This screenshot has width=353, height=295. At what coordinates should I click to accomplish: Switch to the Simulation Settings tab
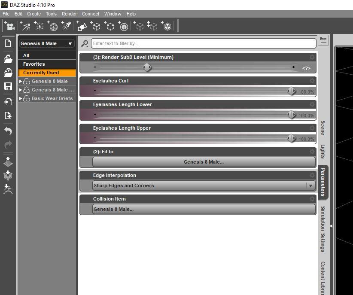323,229
